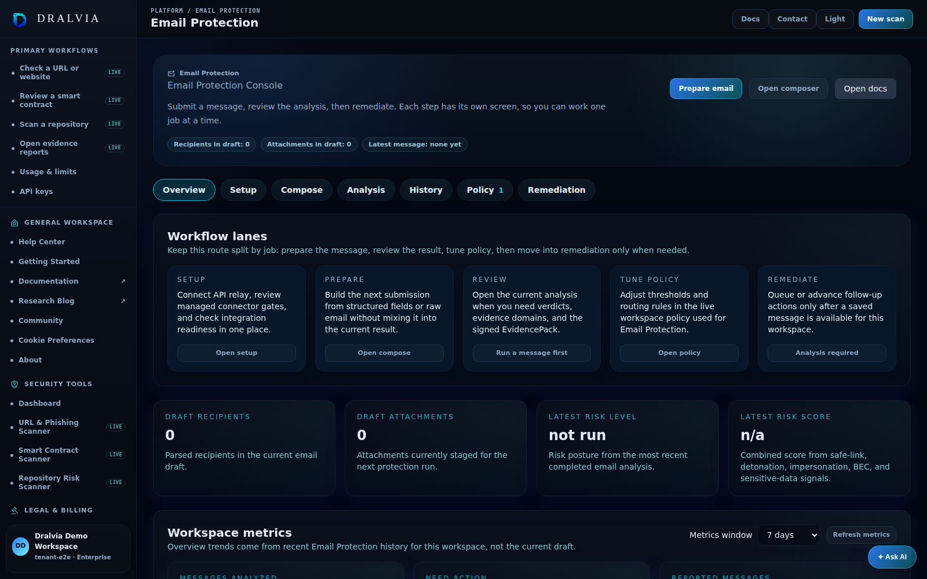927x579 pixels.
Task: Open Documentation sidebar link
Action: pos(68,281)
